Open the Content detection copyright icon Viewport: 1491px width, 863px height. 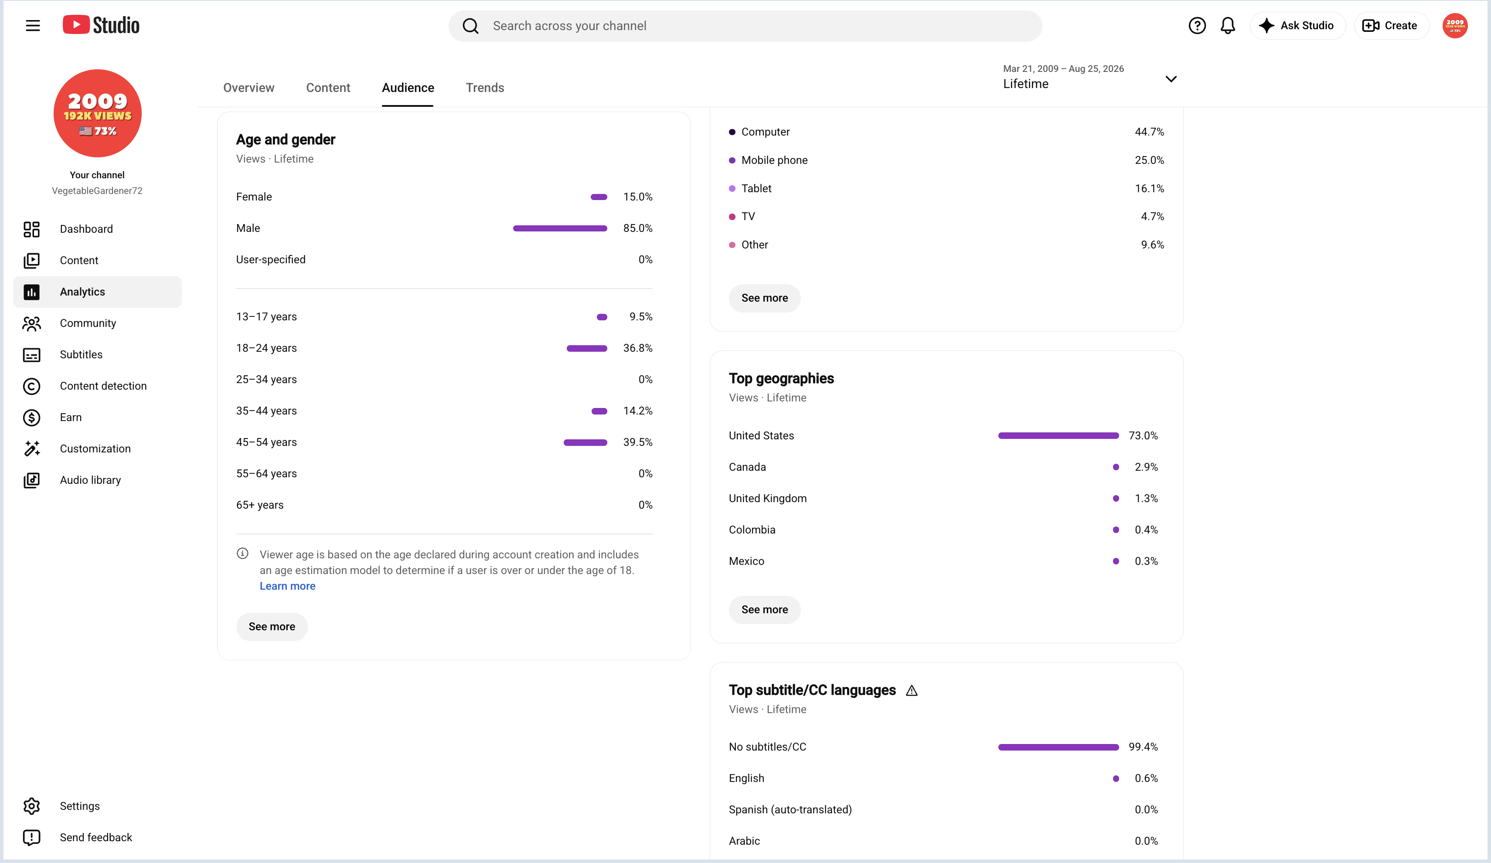click(31, 386)
